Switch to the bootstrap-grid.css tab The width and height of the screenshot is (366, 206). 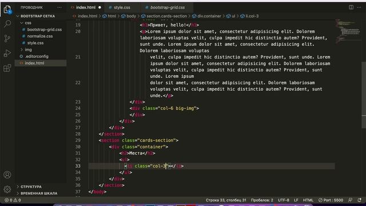coord(168,7)
